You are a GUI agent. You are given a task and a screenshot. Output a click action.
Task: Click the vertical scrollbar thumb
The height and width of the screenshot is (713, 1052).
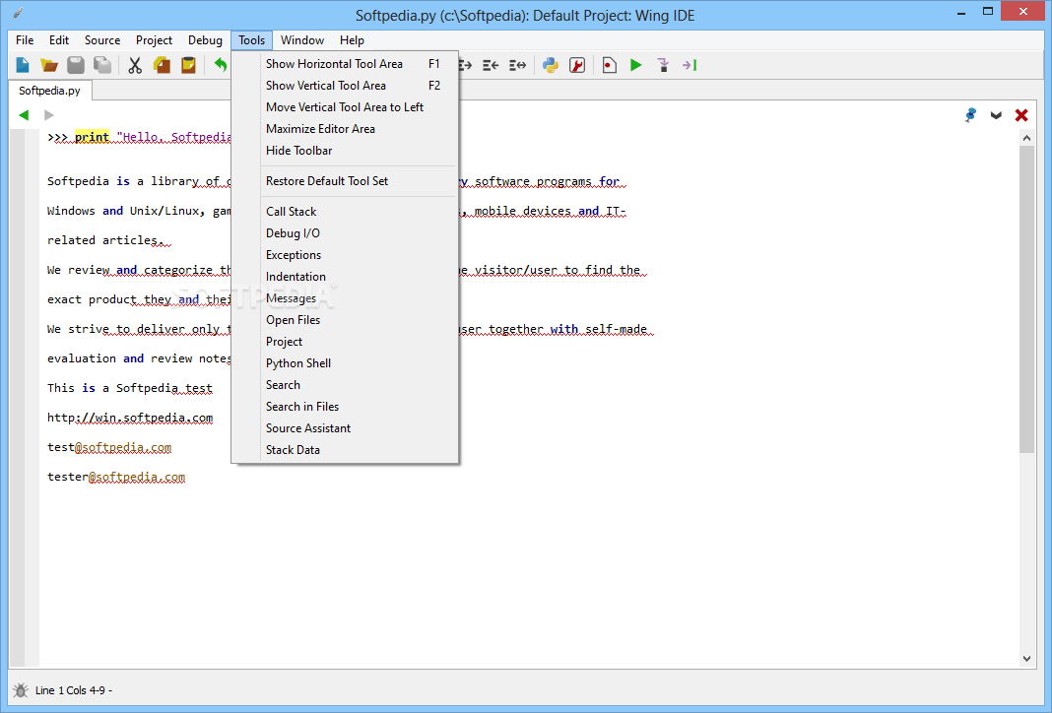1026,299
